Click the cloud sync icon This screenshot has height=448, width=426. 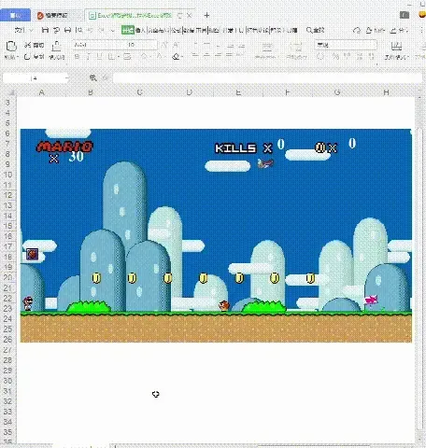[357, 30]
